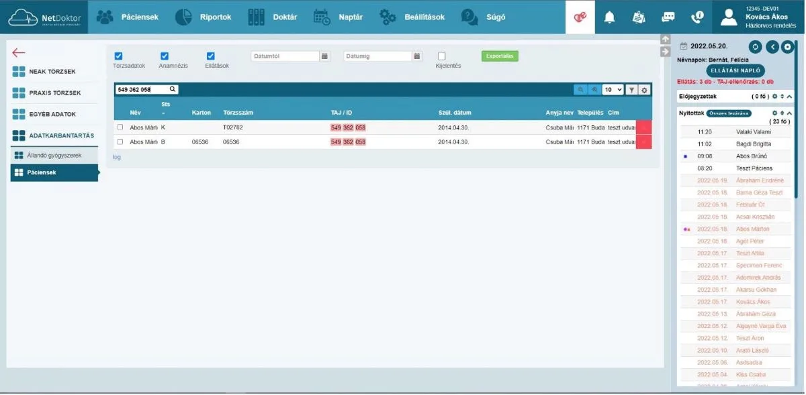Enable the Kijelentés checkbox
806x395 pixels.
[x=441, y=56]
